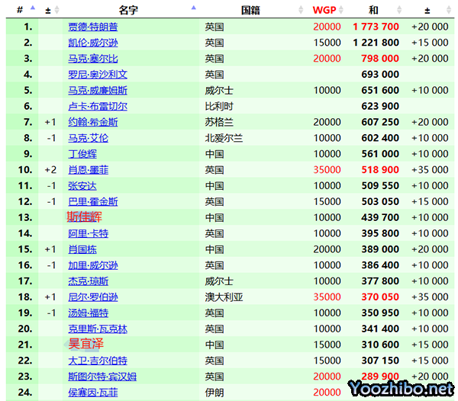Viewport: 458px width, 401px height.
Task: Sort by 名字 column header
Action: 128,10
